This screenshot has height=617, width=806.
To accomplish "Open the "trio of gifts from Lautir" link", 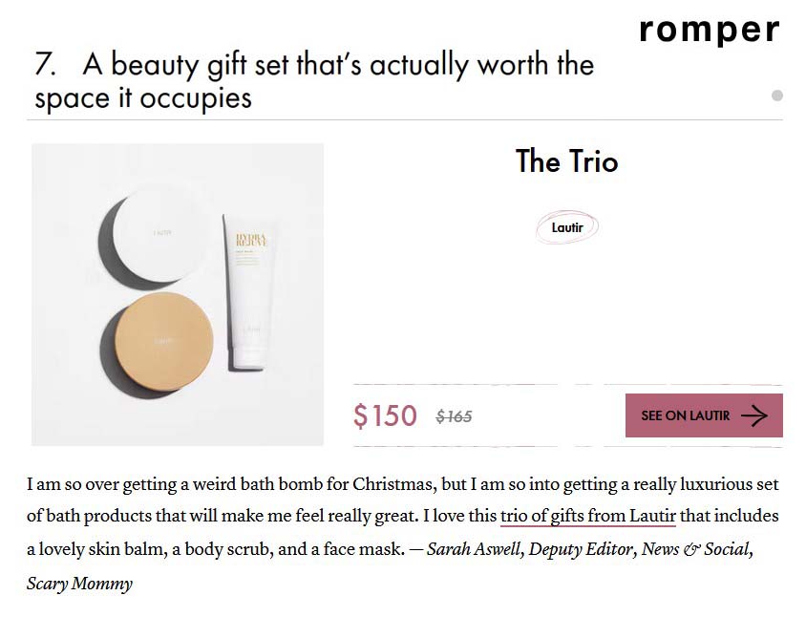I will tap(587, 517).
